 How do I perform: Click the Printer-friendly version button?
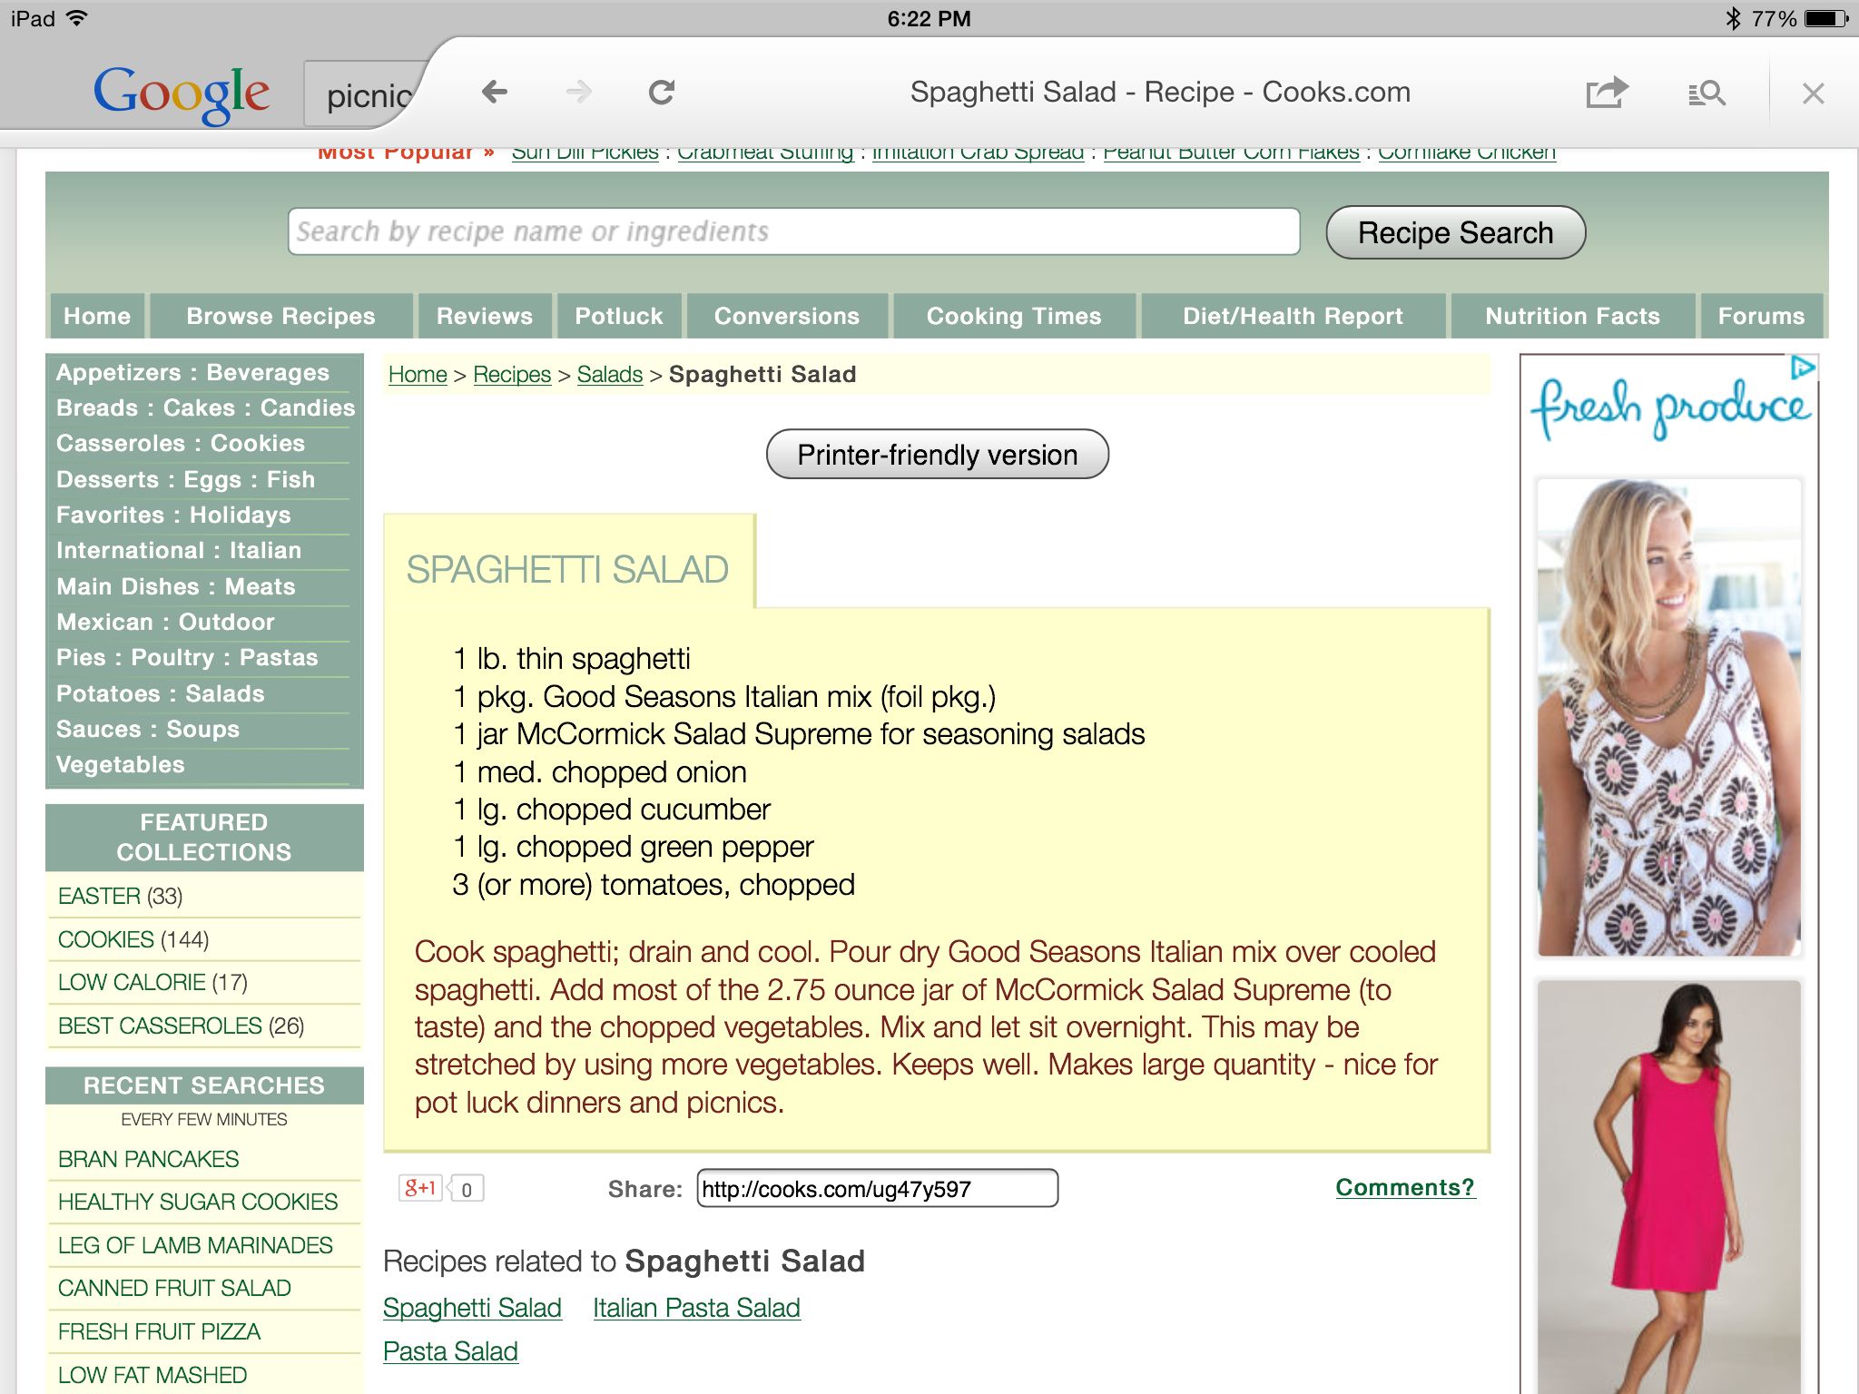coord(937,454)
